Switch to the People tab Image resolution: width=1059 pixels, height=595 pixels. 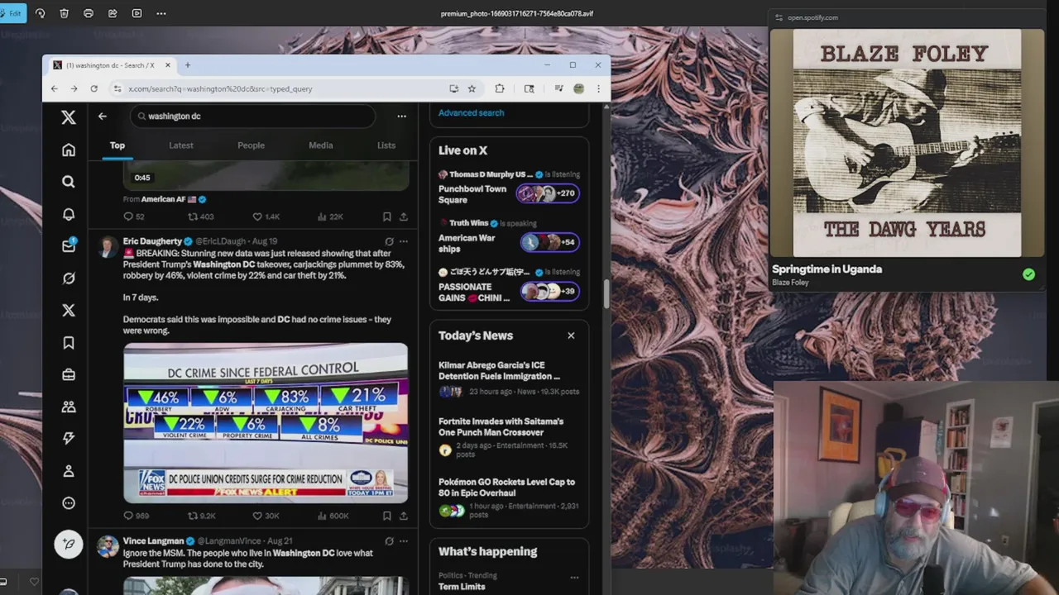[252, 145]
